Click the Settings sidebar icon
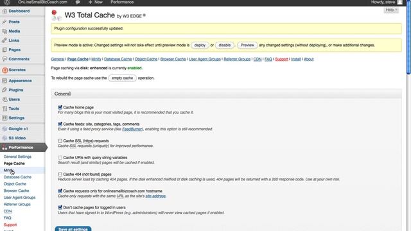The height and width of the screenshot is (231, 411). (4, 118)
